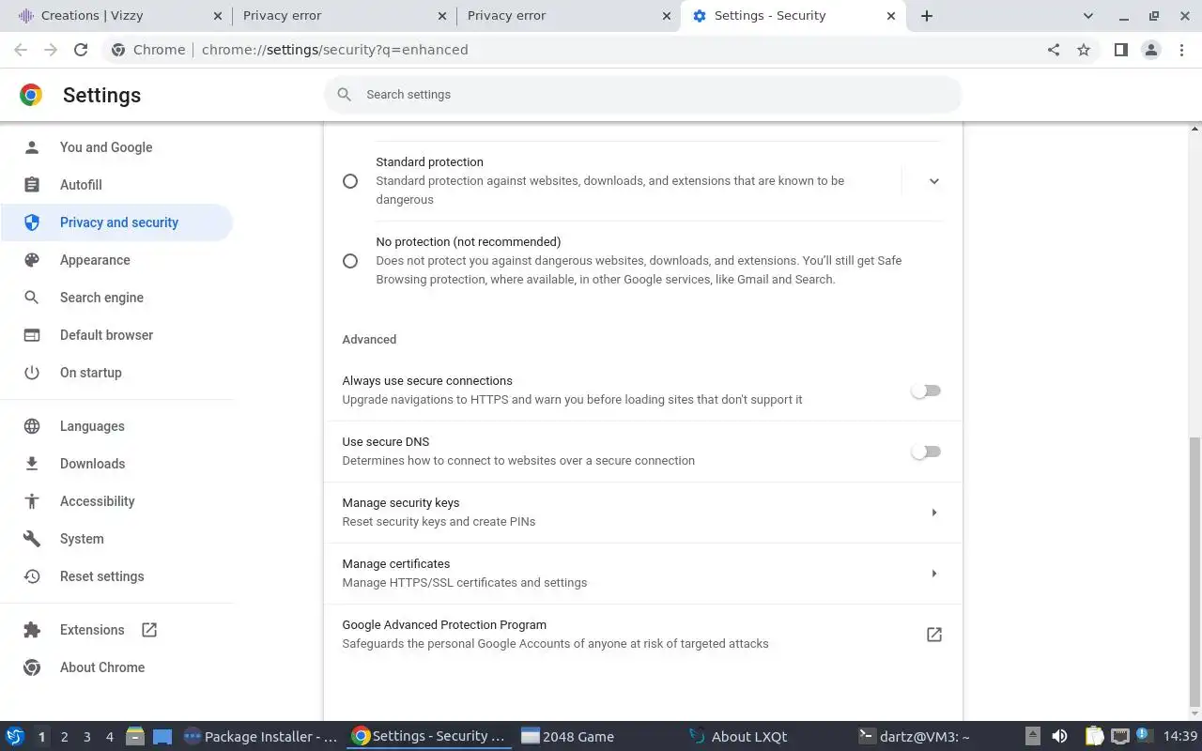Enable Always use secure connections toggle
The image size is (1202, 751).
[926, 391]
